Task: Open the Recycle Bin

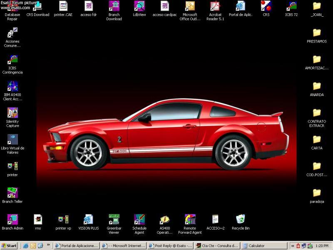Action: click(241, 222)
